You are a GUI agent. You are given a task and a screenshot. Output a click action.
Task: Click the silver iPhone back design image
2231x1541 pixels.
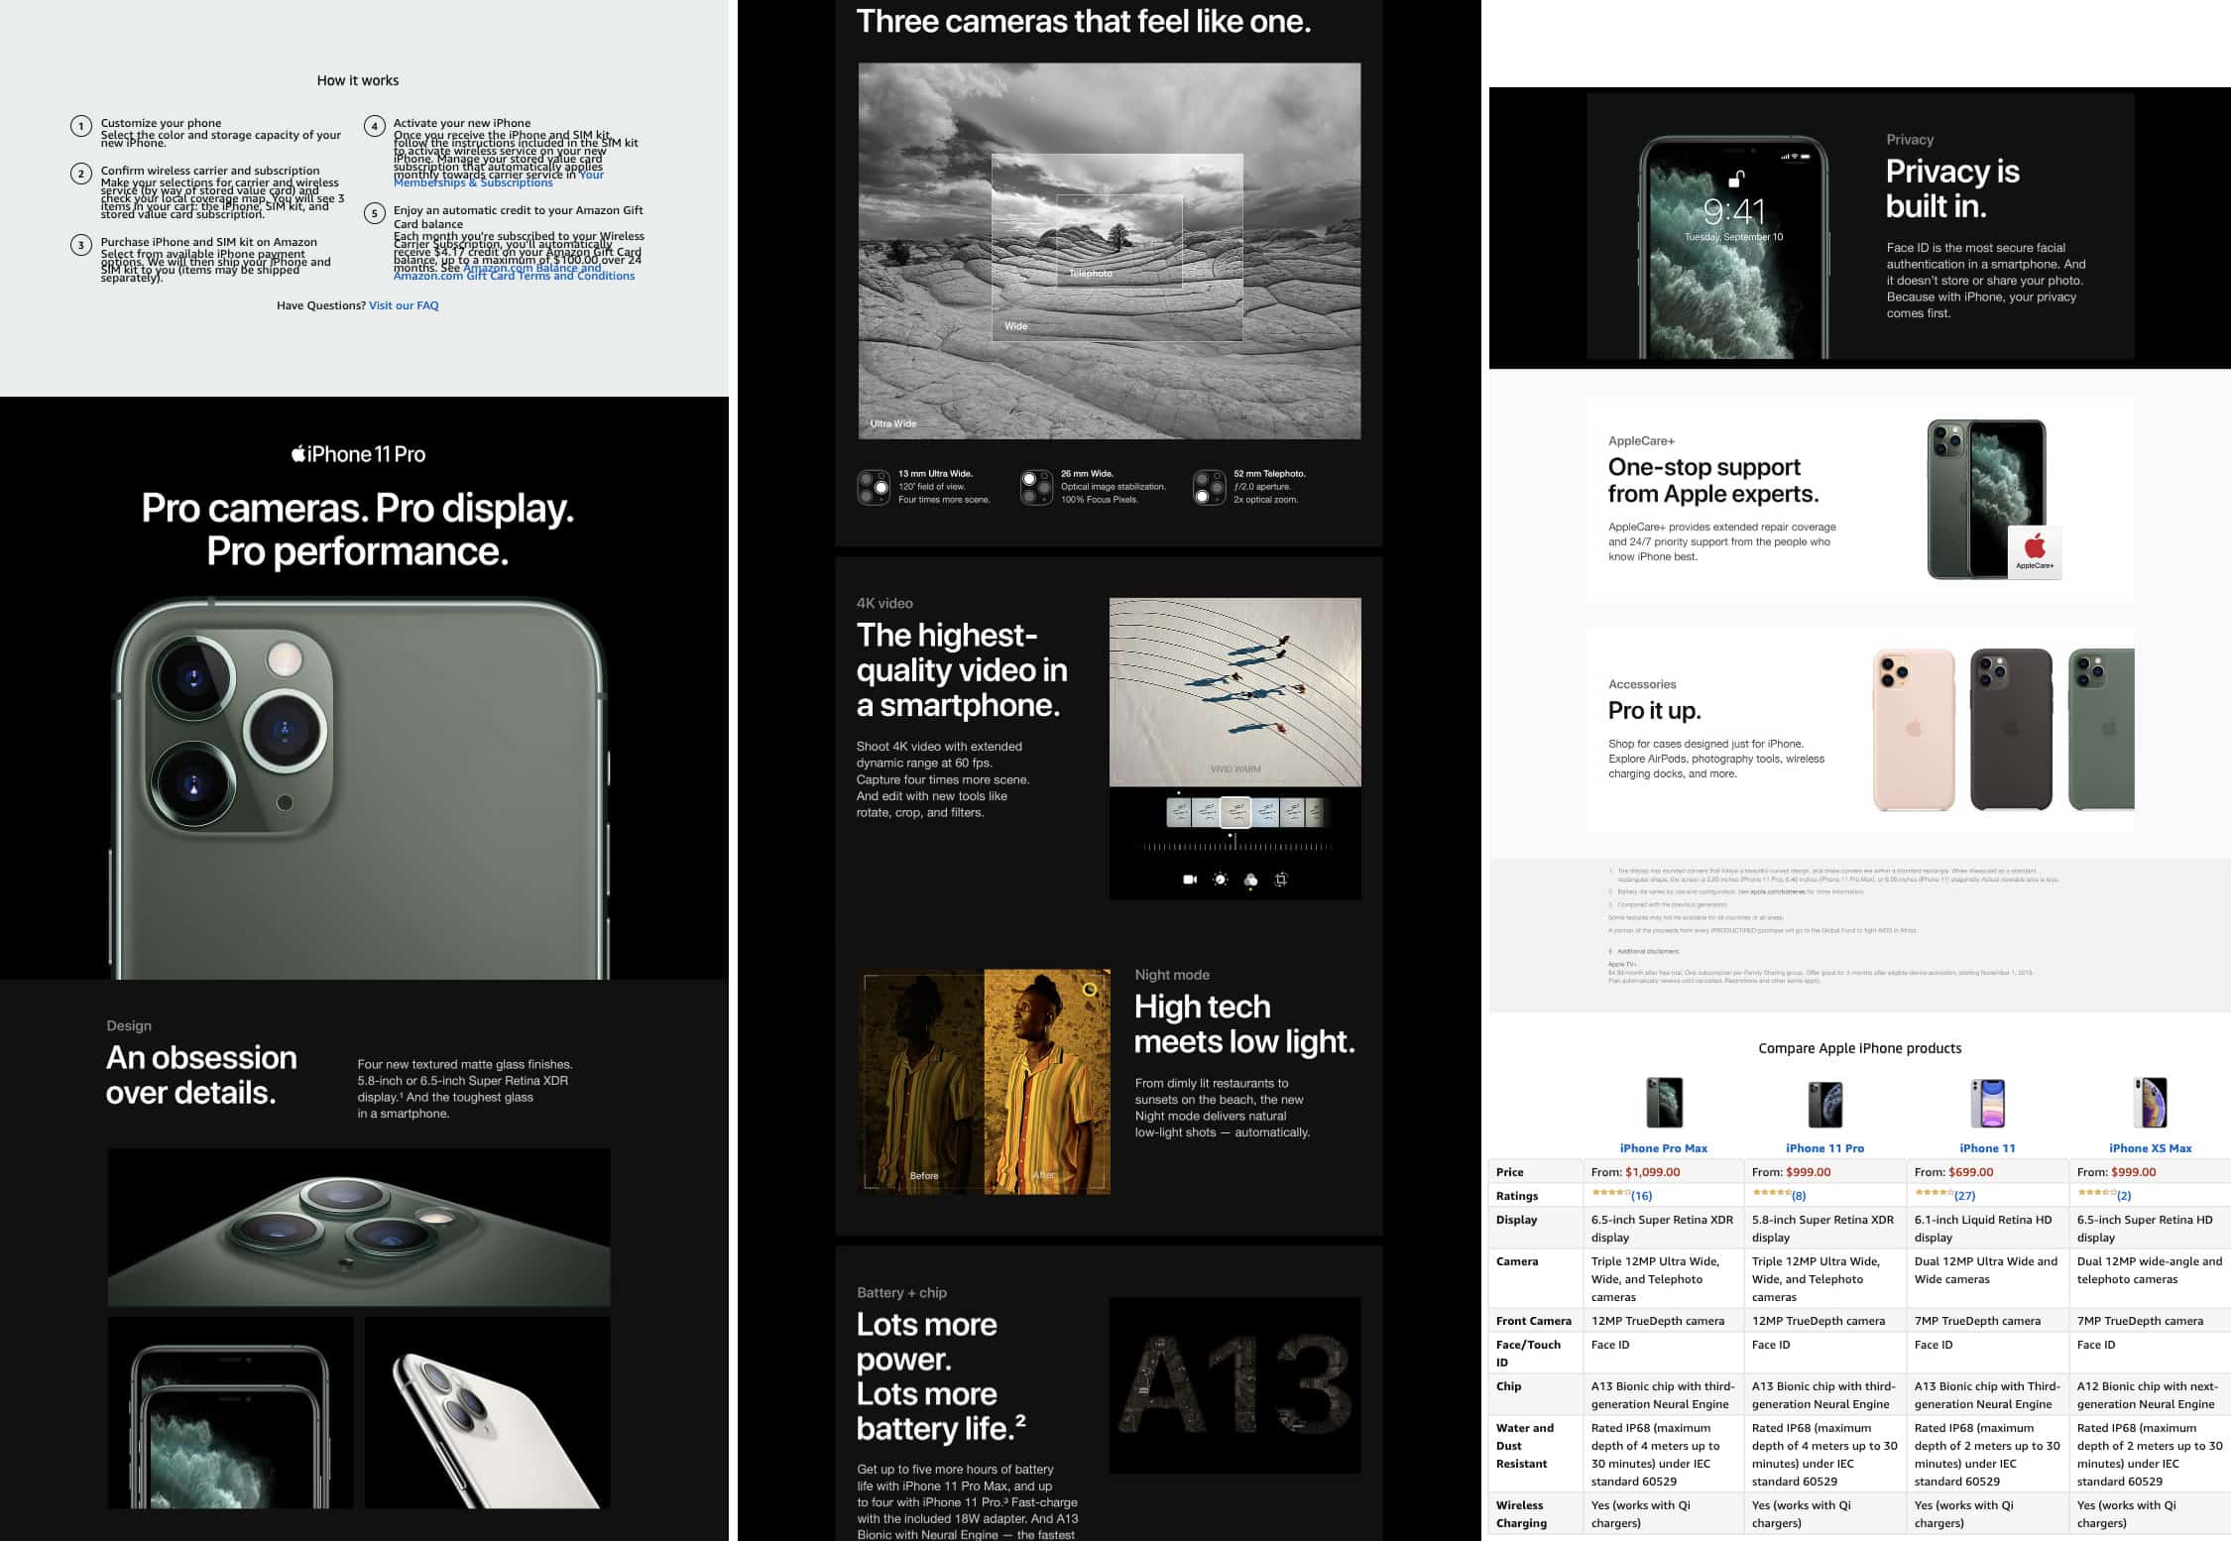coord(487,1413)
